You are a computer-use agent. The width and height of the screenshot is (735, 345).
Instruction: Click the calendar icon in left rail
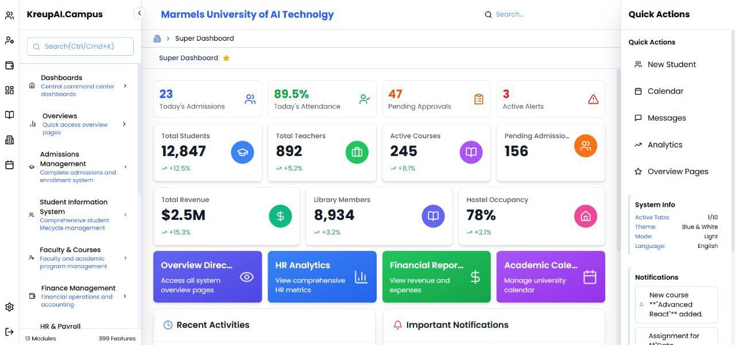pos(9,165)
